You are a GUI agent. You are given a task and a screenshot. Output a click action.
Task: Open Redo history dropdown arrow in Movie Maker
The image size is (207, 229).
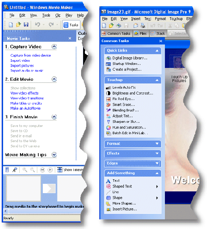57,25
